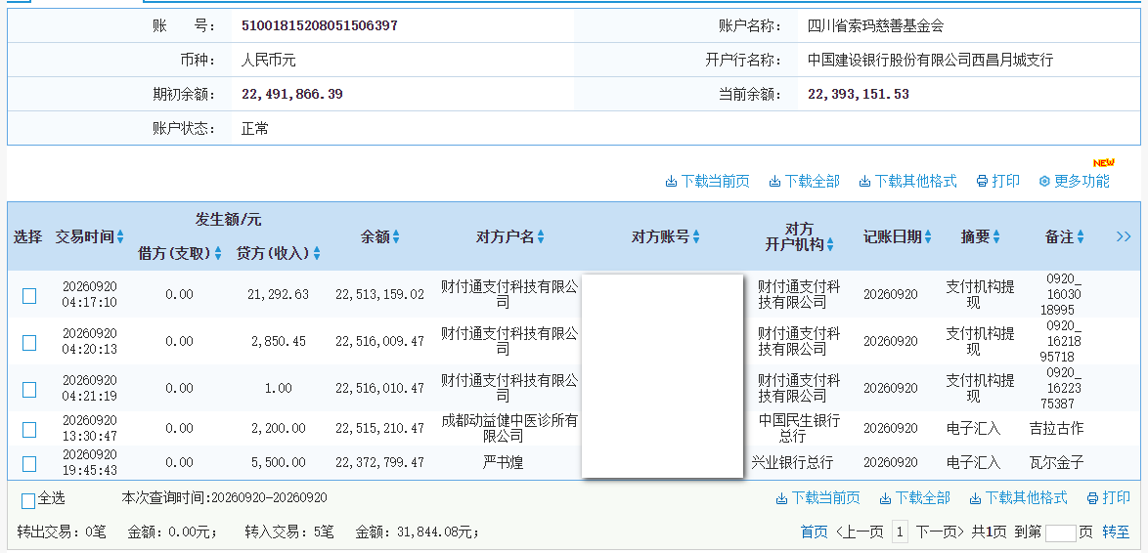This screenshot has width=1148, height=553.
Task: Select the 严书煌 transaction row checkbox
Action: pyautogui.click(x=29, y=464)
